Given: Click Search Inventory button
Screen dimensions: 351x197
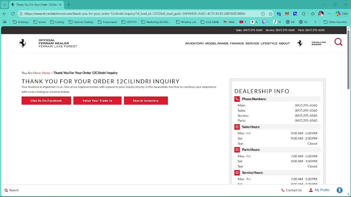Looking at the screenshot, I should click(x=146, y=101).
